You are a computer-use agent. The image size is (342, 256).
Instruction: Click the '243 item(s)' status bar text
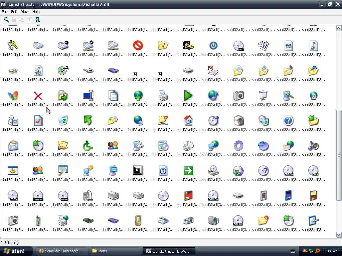click(10, 243)
